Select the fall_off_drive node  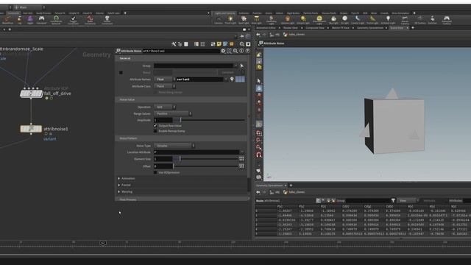[31, 93]
